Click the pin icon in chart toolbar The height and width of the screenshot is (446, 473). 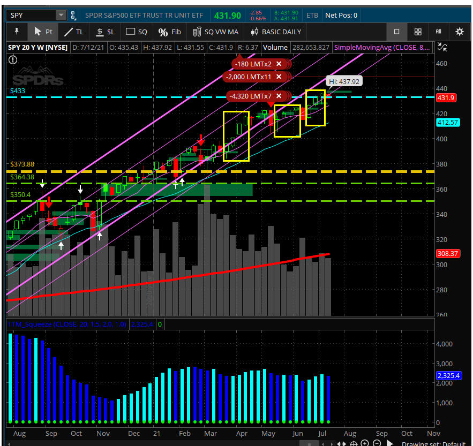point(17,32)
